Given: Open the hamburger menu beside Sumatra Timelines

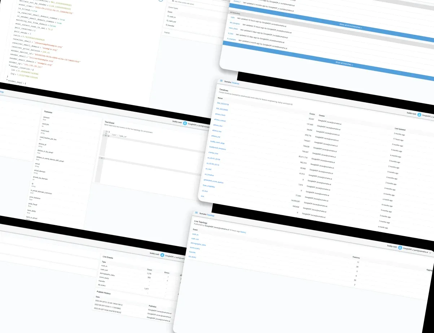Looking at the screenshot, I should point(222,81).
